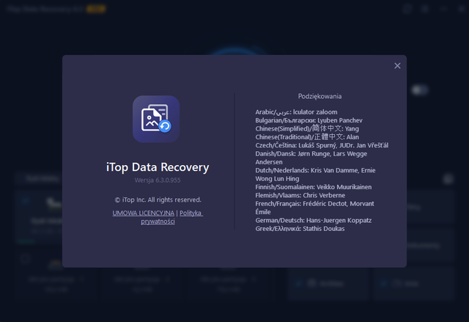Toggle the blurred switch in main window

coord(419,90)
